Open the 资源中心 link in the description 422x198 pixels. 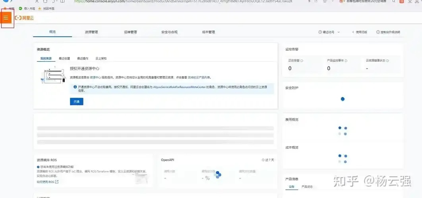coord(95,77)
